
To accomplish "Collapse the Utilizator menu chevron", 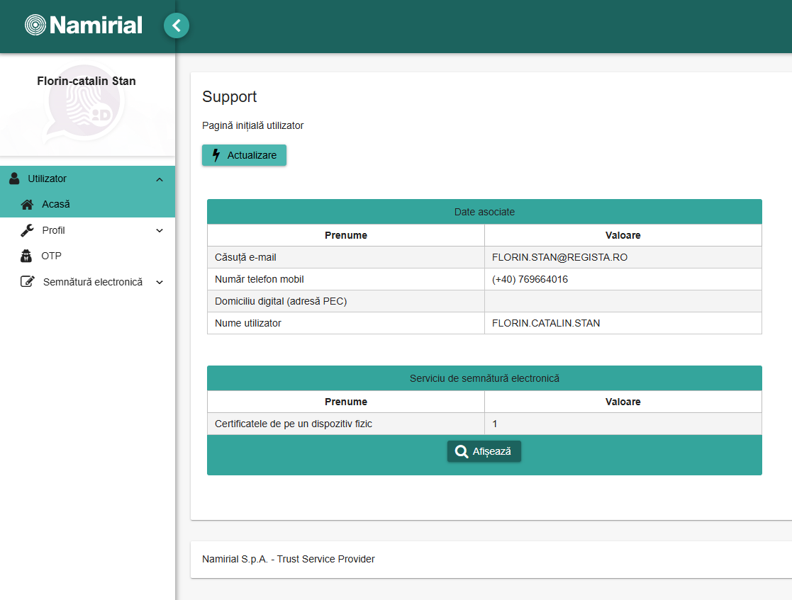I will point(160,179).
